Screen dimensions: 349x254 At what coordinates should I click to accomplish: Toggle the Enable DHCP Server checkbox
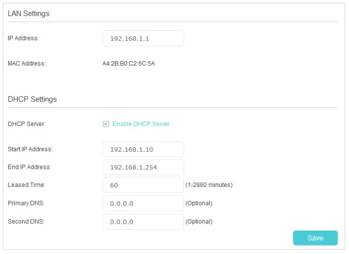[x=106, y=124]
